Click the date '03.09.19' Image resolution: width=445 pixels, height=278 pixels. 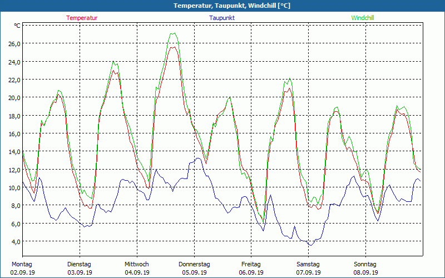pos(80,272)
